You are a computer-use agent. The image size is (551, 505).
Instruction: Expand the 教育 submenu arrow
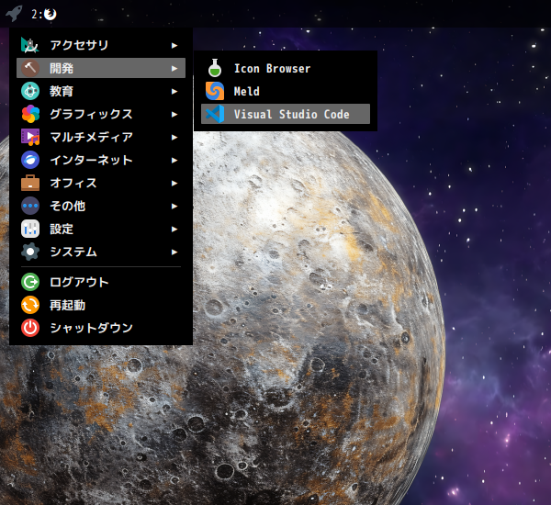point(174,92)
